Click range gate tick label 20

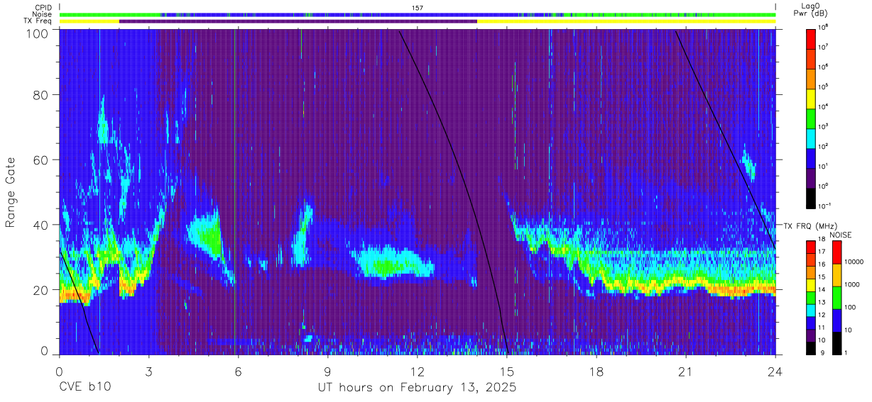(x=40, y=290)
